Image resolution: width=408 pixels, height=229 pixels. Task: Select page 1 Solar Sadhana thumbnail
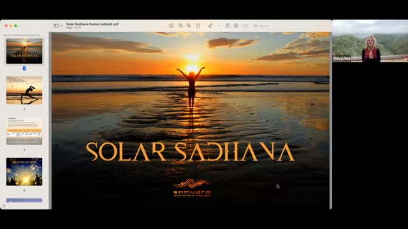(x=24, y=51)
